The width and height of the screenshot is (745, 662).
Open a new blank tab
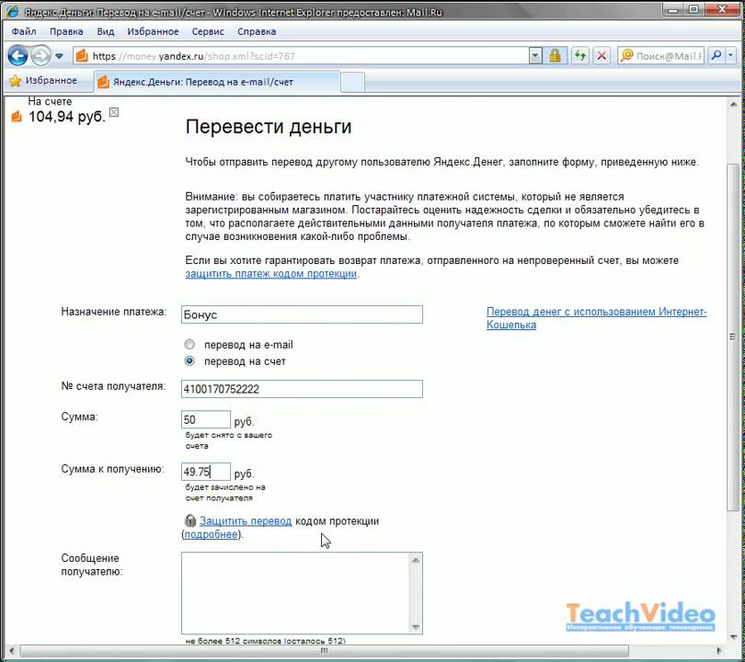(x=352, y=82)
